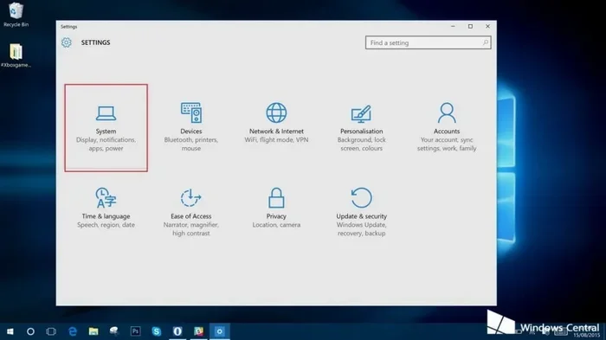The height and width of the screenshot is (340, 606).
Task: Open the System settings category
Action: [106, 127]
